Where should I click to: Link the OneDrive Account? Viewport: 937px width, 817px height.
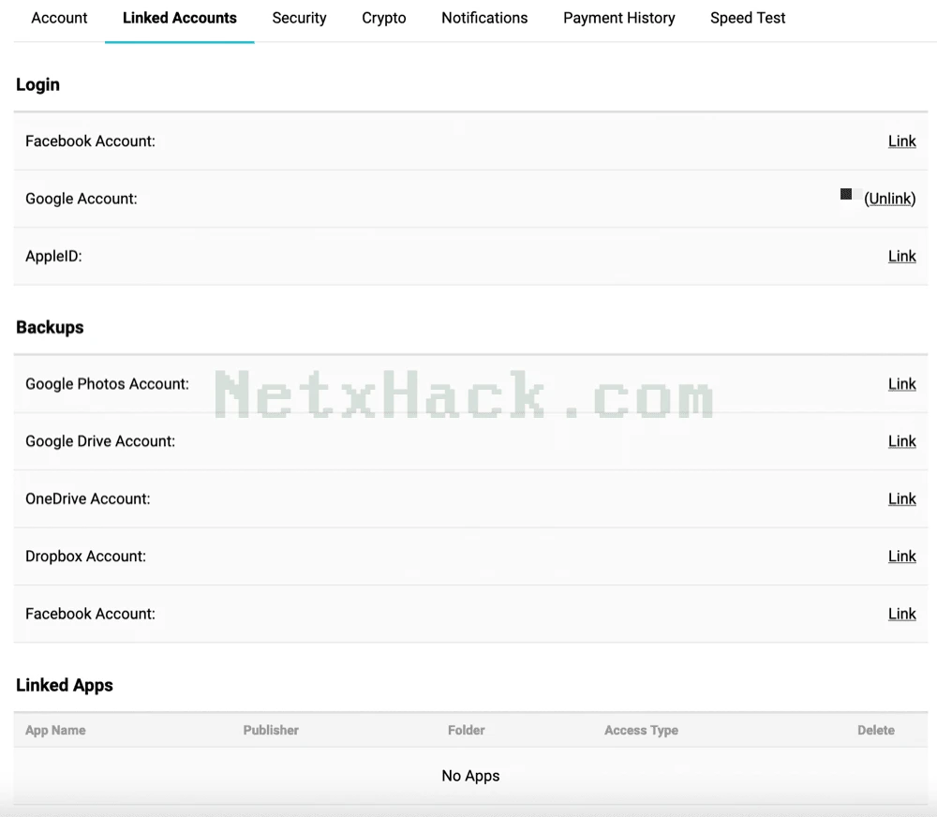(901, 498)
